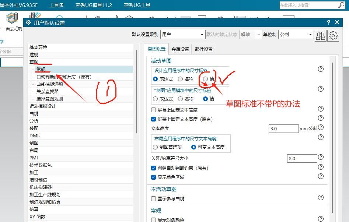Open the manage settings gear icon beside binoculars

pos(333,34)
